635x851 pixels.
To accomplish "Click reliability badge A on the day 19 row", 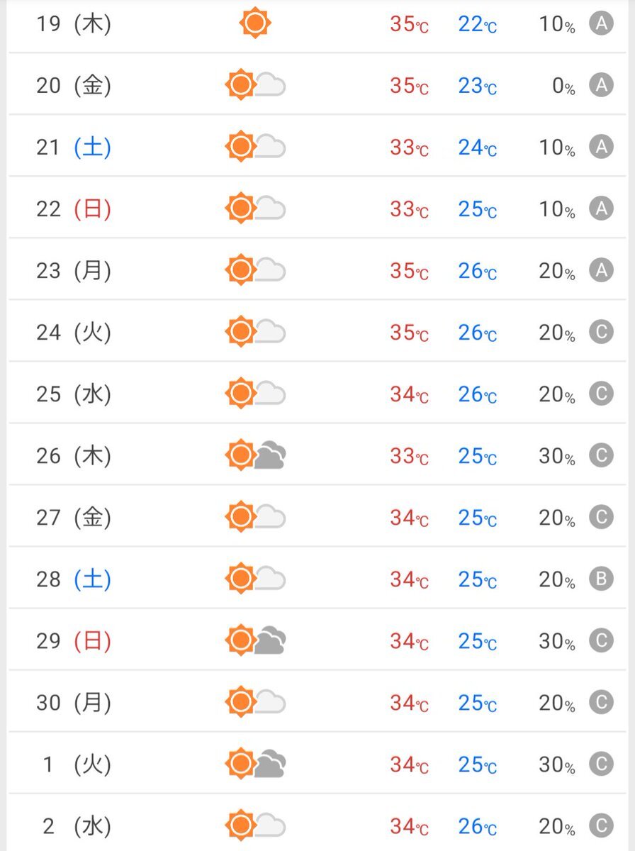I will [601, 24].
